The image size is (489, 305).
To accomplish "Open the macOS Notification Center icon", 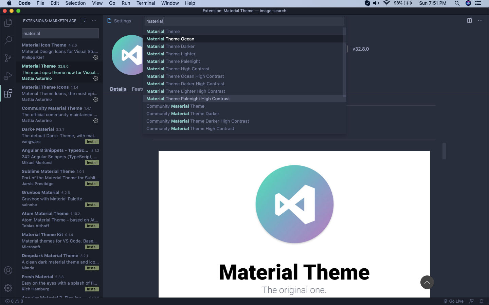I will tap(478, 3).
